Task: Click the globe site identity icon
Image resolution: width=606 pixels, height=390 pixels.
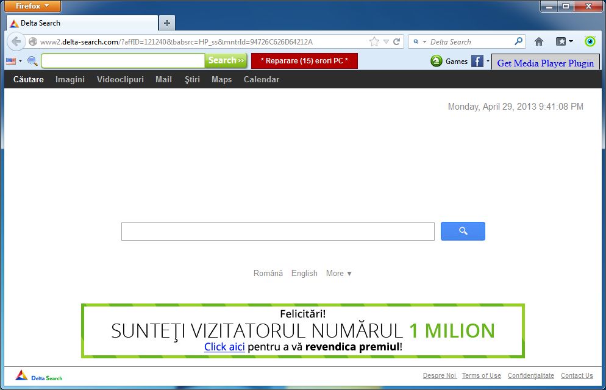Action: tap(34, 41)
